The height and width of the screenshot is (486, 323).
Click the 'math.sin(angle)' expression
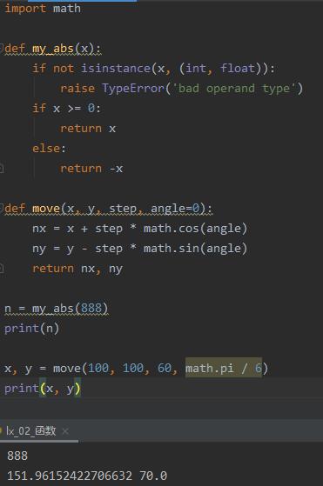tap(195, 249)
